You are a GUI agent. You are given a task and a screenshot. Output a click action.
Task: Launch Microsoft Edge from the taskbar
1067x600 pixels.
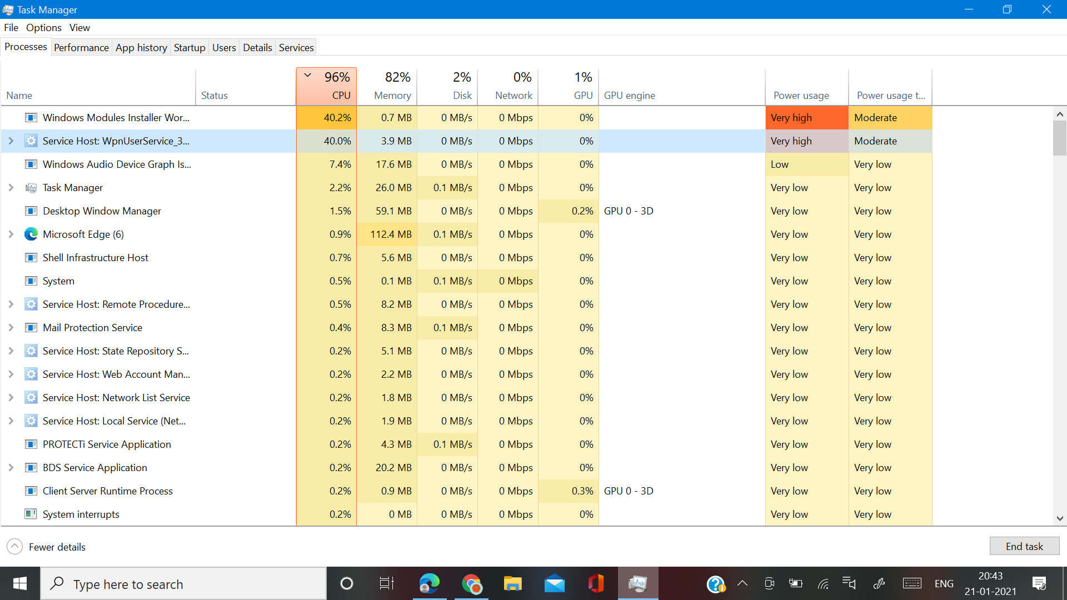[x=430, y=583]
